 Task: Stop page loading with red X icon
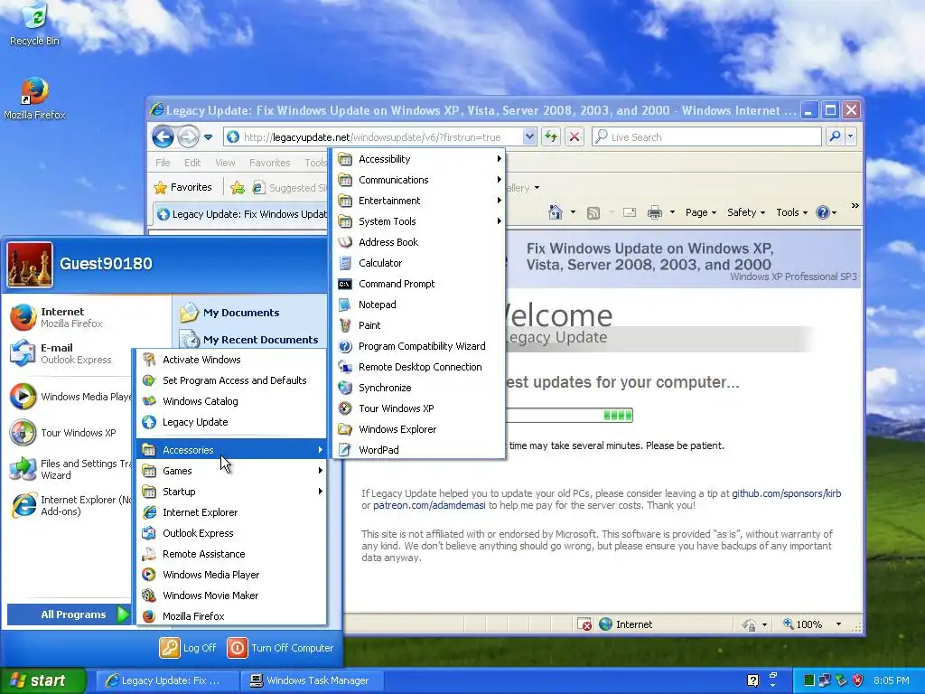pyautogui.click(x=574, y=137)
